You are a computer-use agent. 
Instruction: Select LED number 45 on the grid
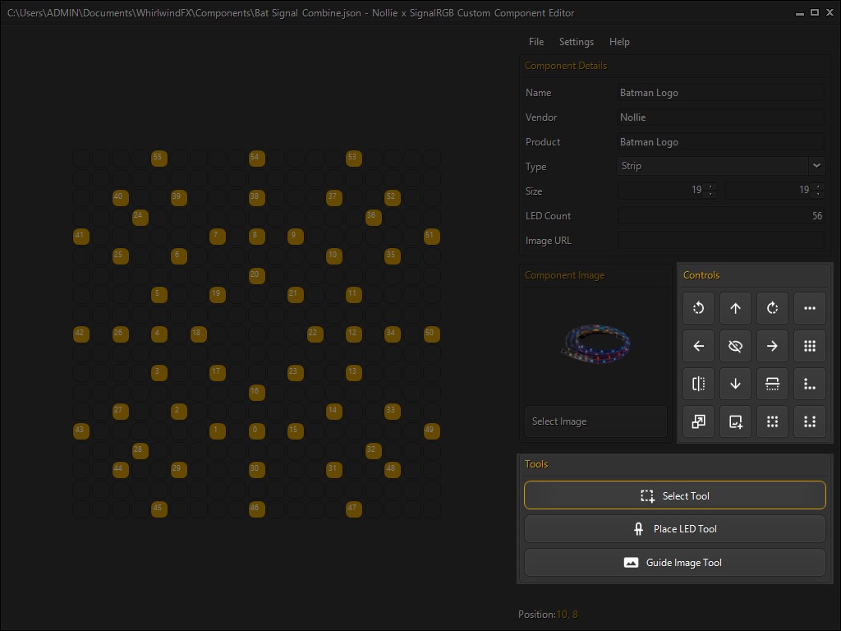[x=159, y=509]
